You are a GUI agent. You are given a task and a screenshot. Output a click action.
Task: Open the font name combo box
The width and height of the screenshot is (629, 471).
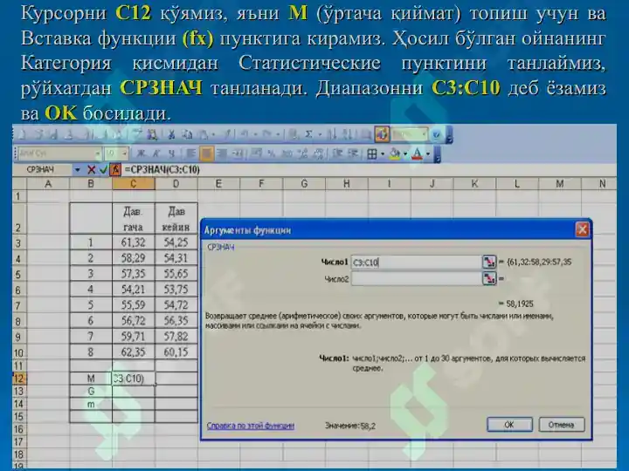coord(59,154)
